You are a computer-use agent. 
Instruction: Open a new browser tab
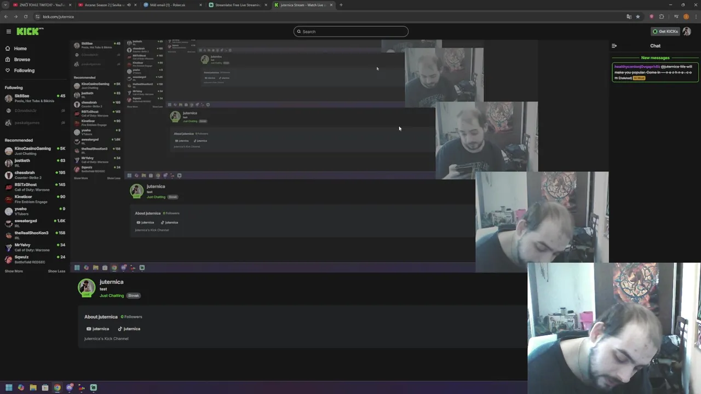coord(341,5)
